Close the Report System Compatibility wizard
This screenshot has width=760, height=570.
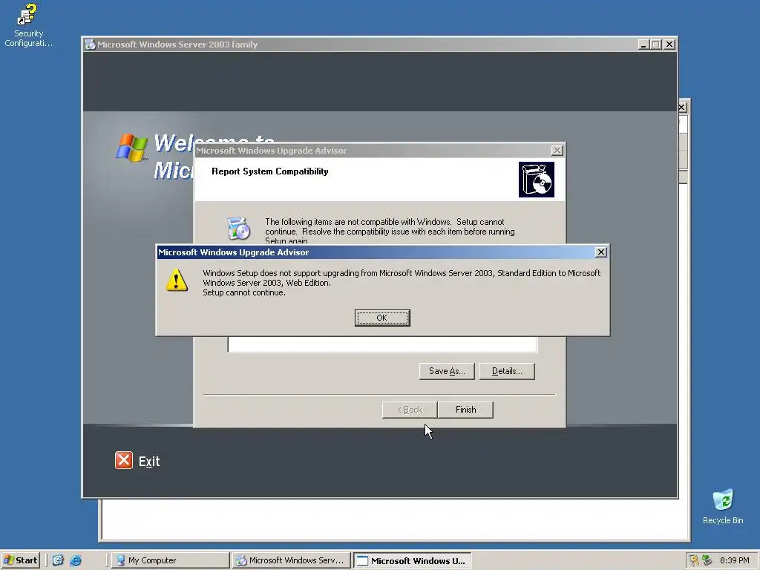[x=557, y=151]
